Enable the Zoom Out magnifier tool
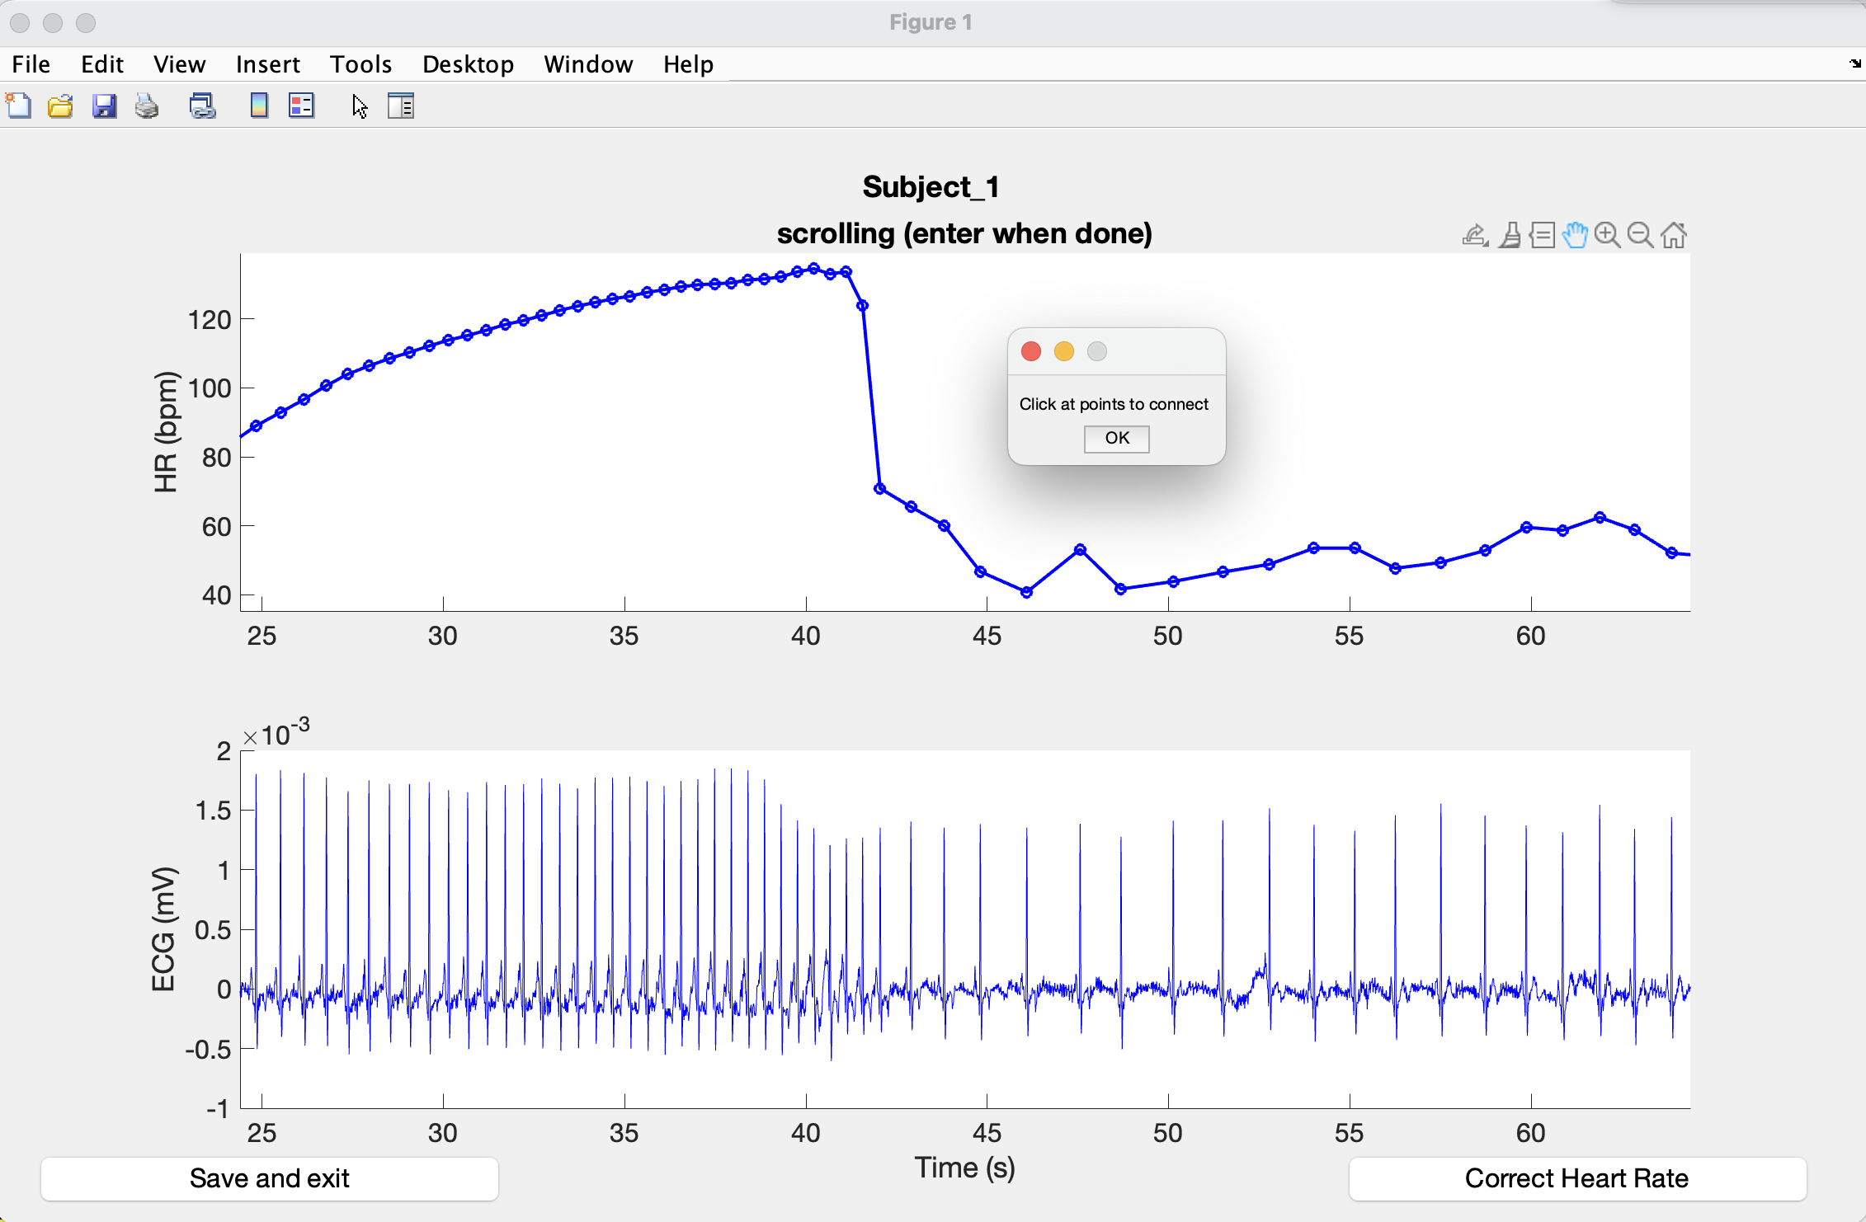This screenshot has width=1866, height=1222. click(x=1640, y=236)
